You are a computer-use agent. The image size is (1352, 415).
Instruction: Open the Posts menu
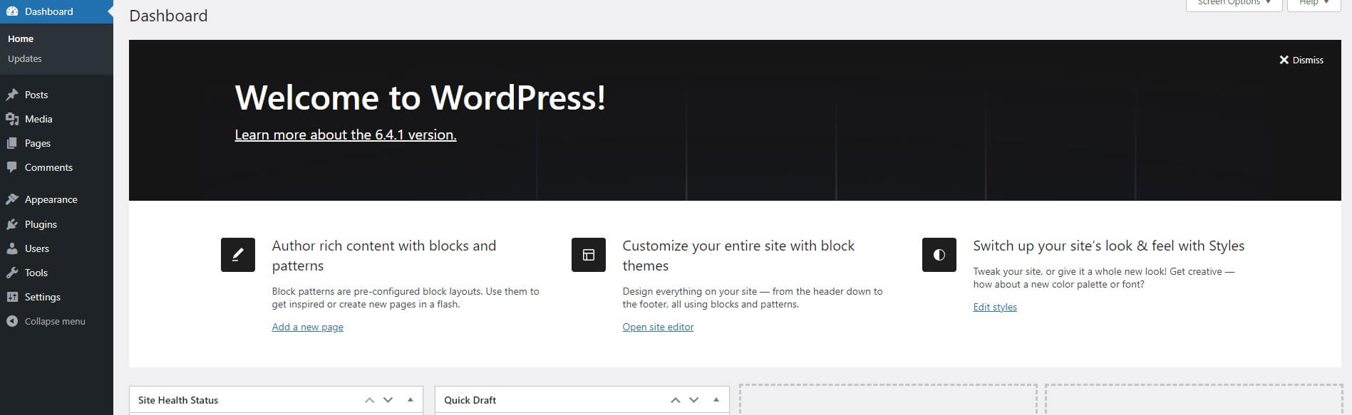56,95
